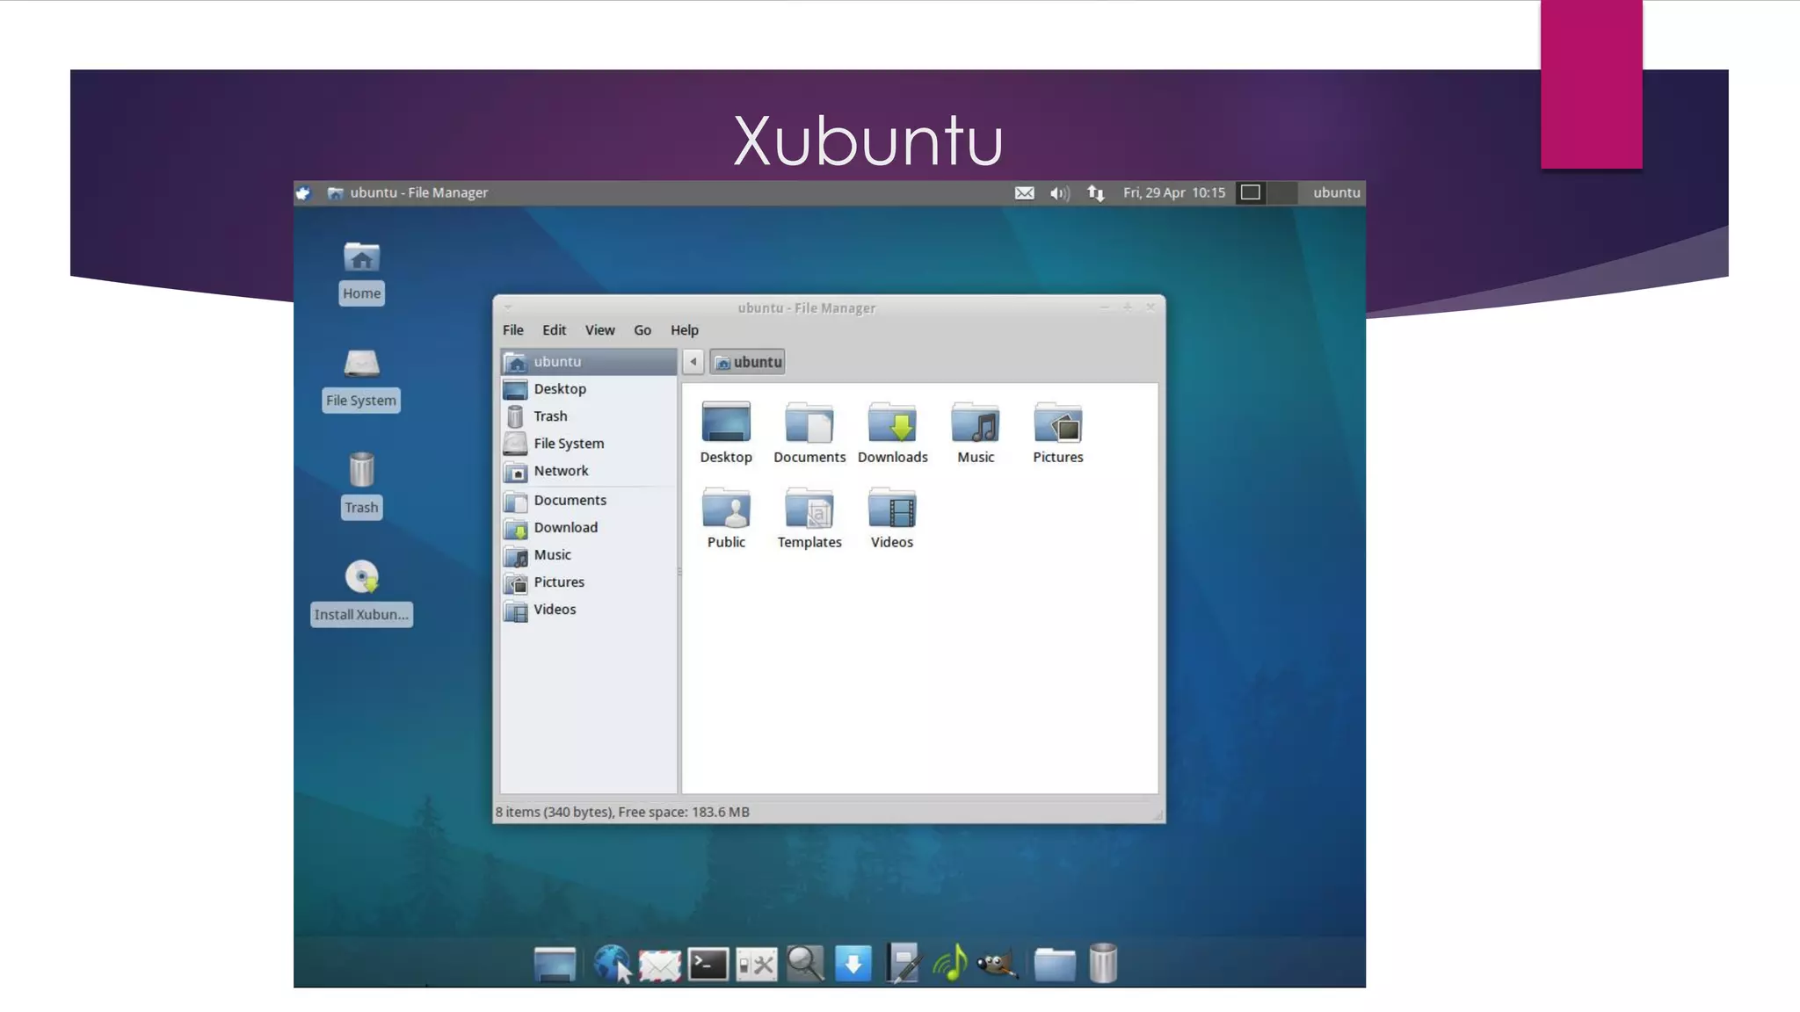Select the Documents folder icon in the main view
1800x1012 pixels.
pos(809,433)
